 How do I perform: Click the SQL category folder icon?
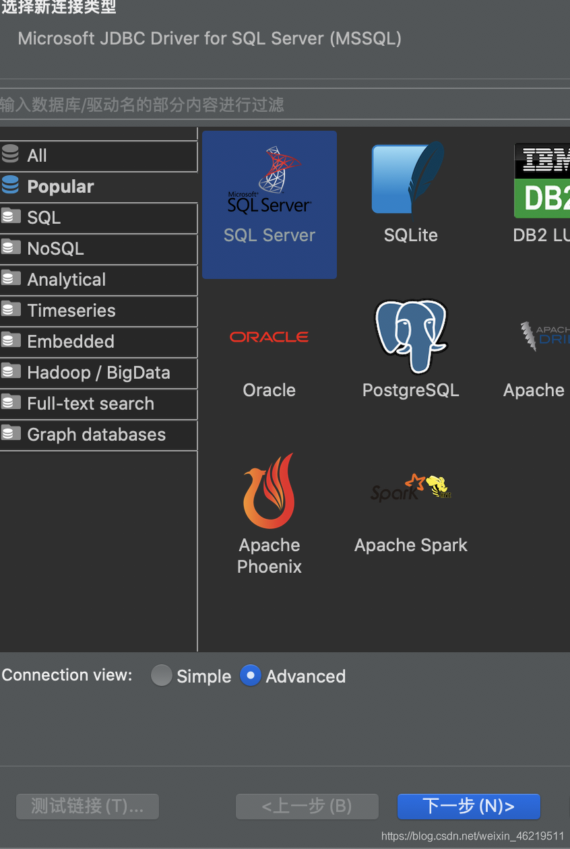10,216
